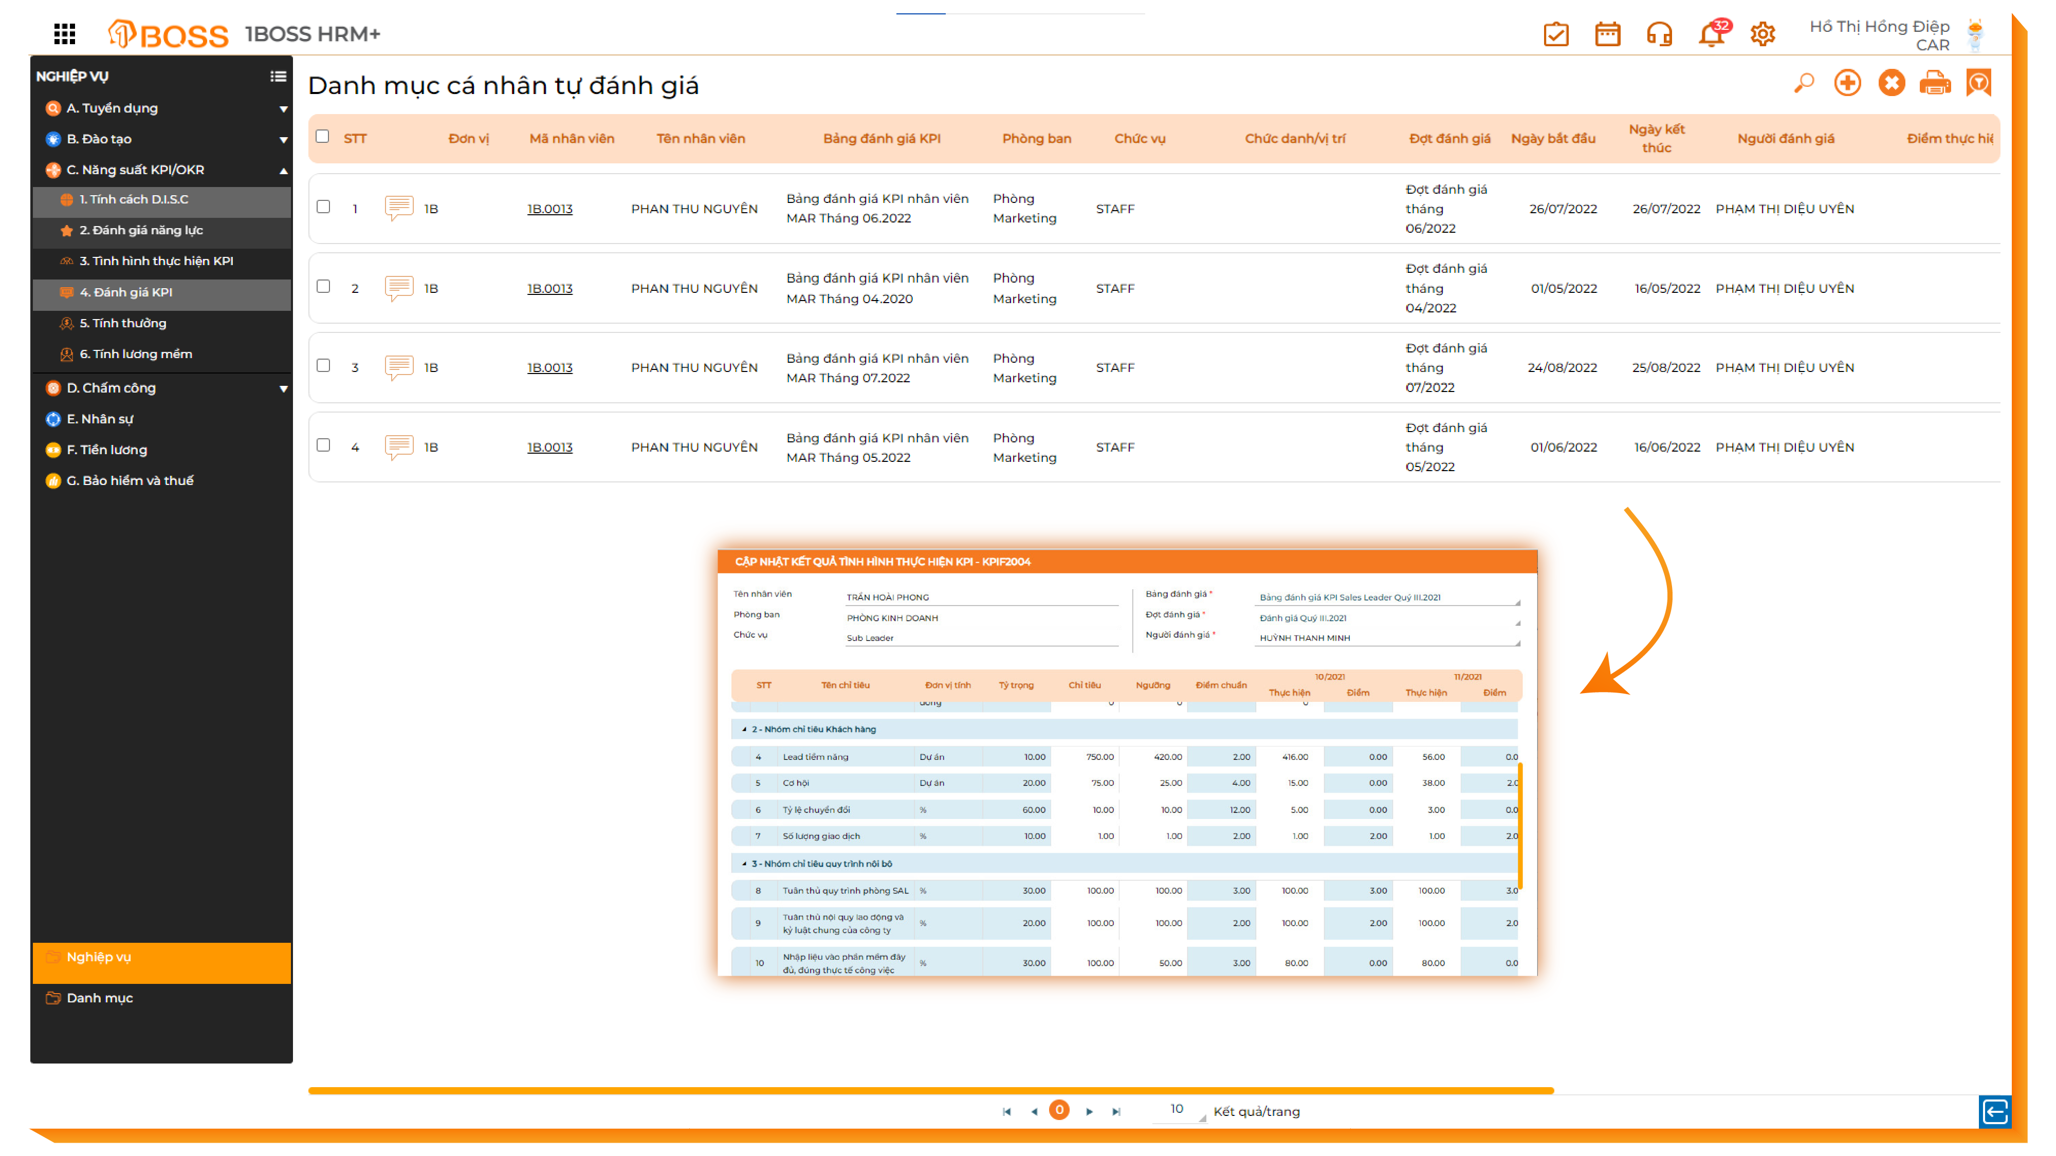Tick the checkbox for row 2
Image resolution: width=2056 pixels, height=1156 pixels.
tap(323, 286)
